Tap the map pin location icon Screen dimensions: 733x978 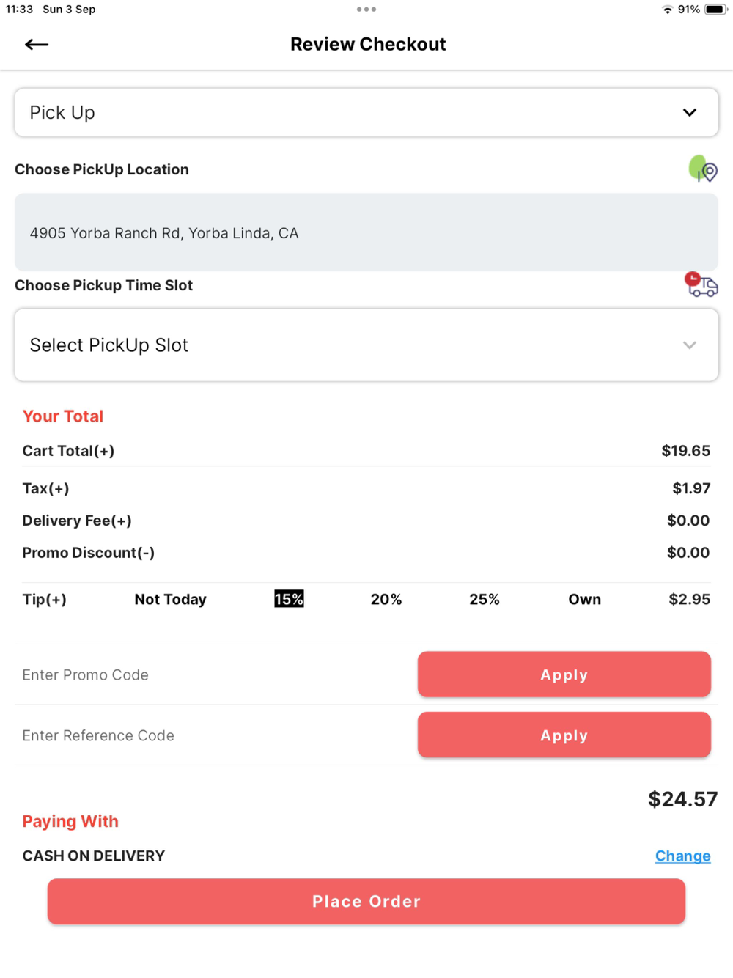tap(703, 169)
